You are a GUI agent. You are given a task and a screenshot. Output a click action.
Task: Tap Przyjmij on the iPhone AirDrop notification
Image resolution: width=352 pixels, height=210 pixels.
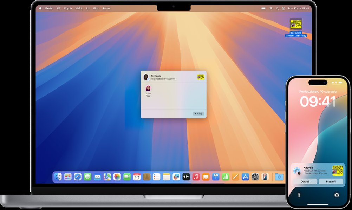(331, 181)
